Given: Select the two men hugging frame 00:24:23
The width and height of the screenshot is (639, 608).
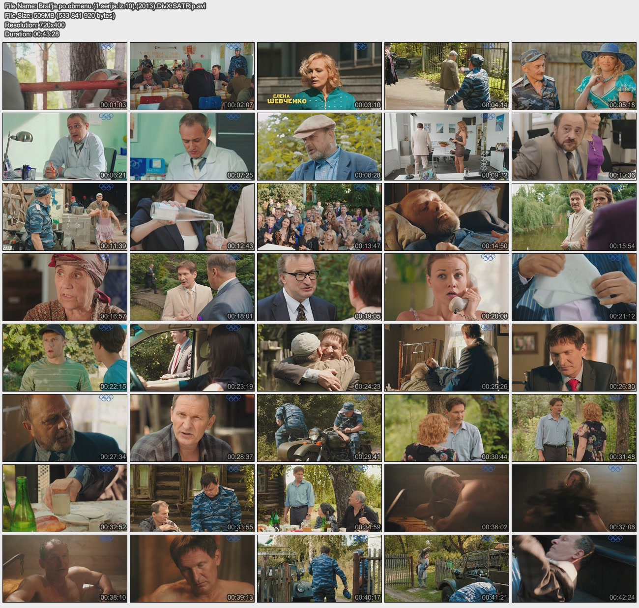Looking at the screenshot, I should coord(319,358).
